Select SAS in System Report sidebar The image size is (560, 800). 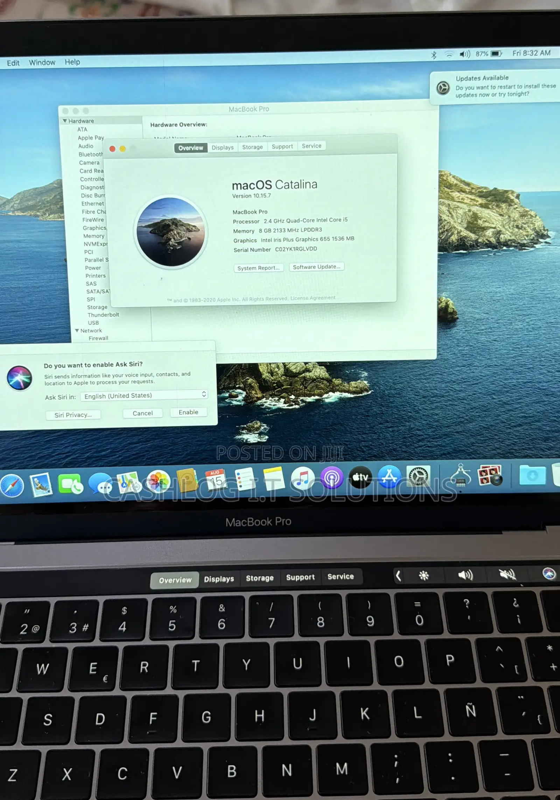(x=91, y=284)
